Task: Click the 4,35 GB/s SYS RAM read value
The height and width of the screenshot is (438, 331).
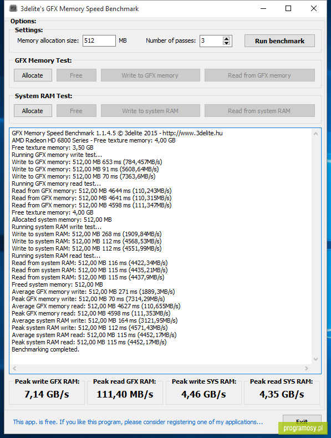Action: 282,394
